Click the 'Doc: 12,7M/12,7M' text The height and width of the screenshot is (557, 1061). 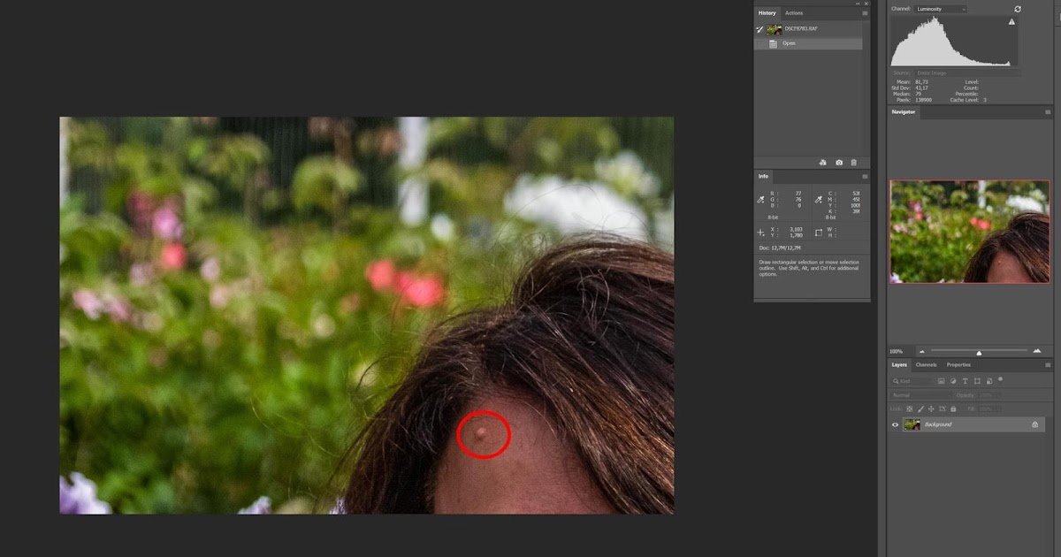click(781, 248)
